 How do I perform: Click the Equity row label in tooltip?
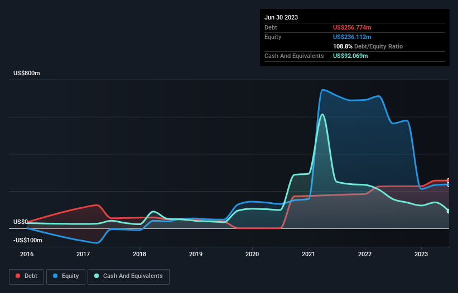[x=273, y=37]
